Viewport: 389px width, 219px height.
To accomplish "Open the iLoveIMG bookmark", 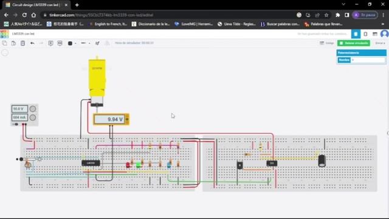I will (194, 24).
